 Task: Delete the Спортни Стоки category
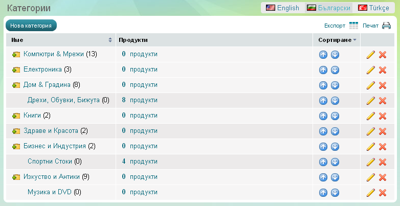382,162
